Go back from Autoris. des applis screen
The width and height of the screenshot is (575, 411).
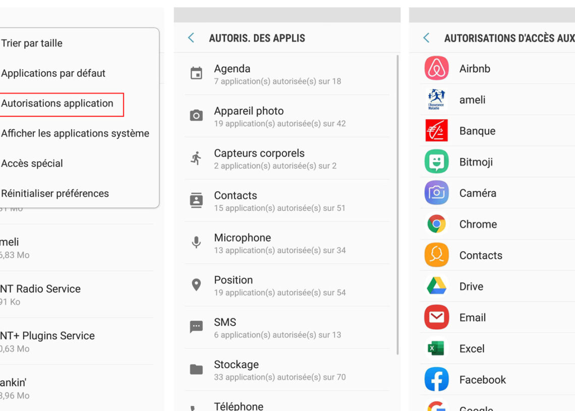191,38
